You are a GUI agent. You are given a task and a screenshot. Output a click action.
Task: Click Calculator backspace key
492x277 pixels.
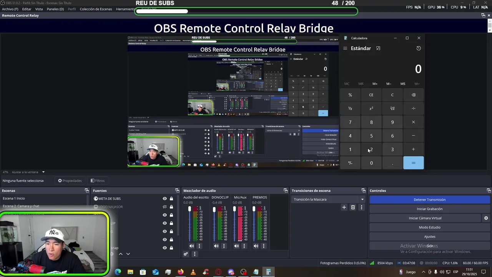(413, 95)
